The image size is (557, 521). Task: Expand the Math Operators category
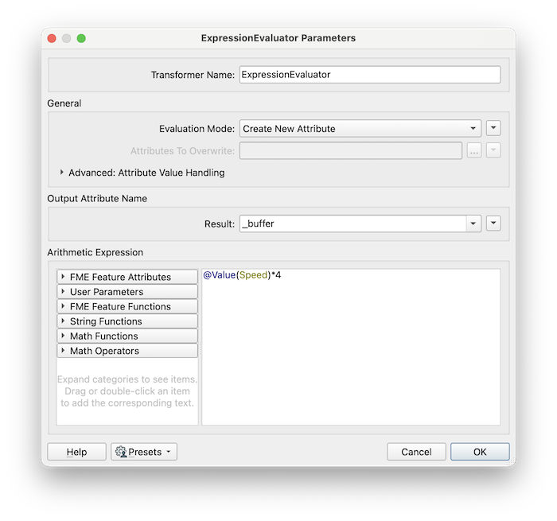127,351
